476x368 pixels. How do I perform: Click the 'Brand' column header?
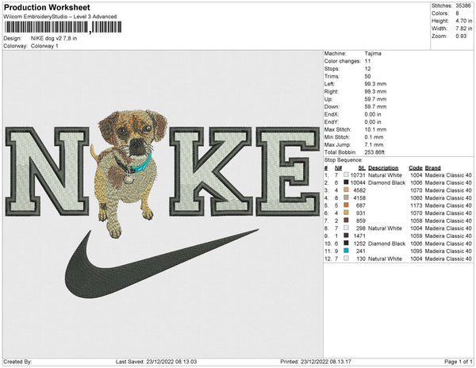(x=433, y=168)
